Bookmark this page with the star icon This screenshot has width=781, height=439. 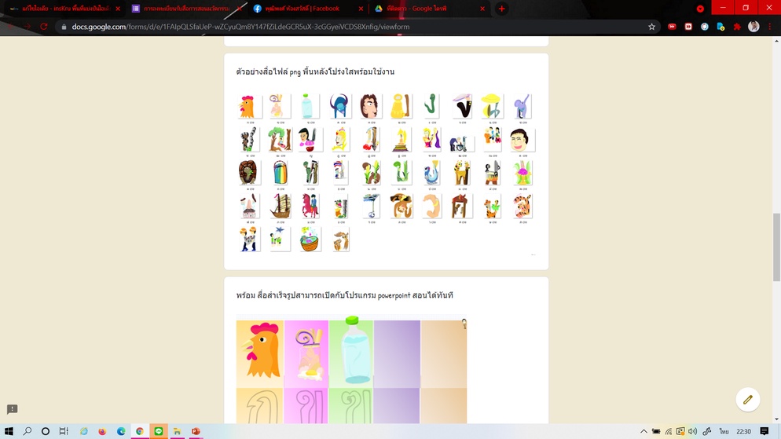click(651, 27)
